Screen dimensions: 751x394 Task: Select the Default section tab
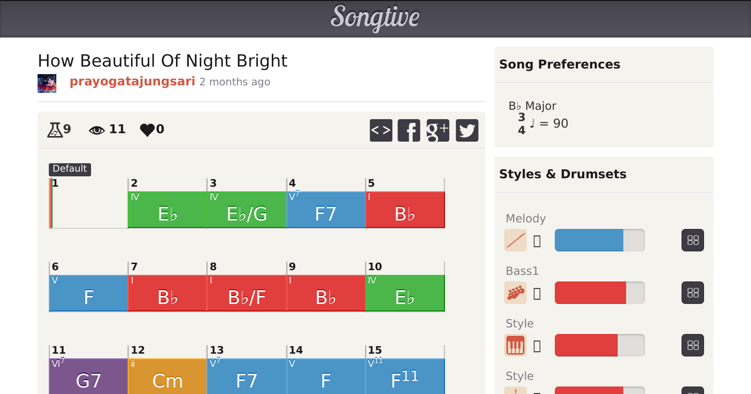coord(69,169)
